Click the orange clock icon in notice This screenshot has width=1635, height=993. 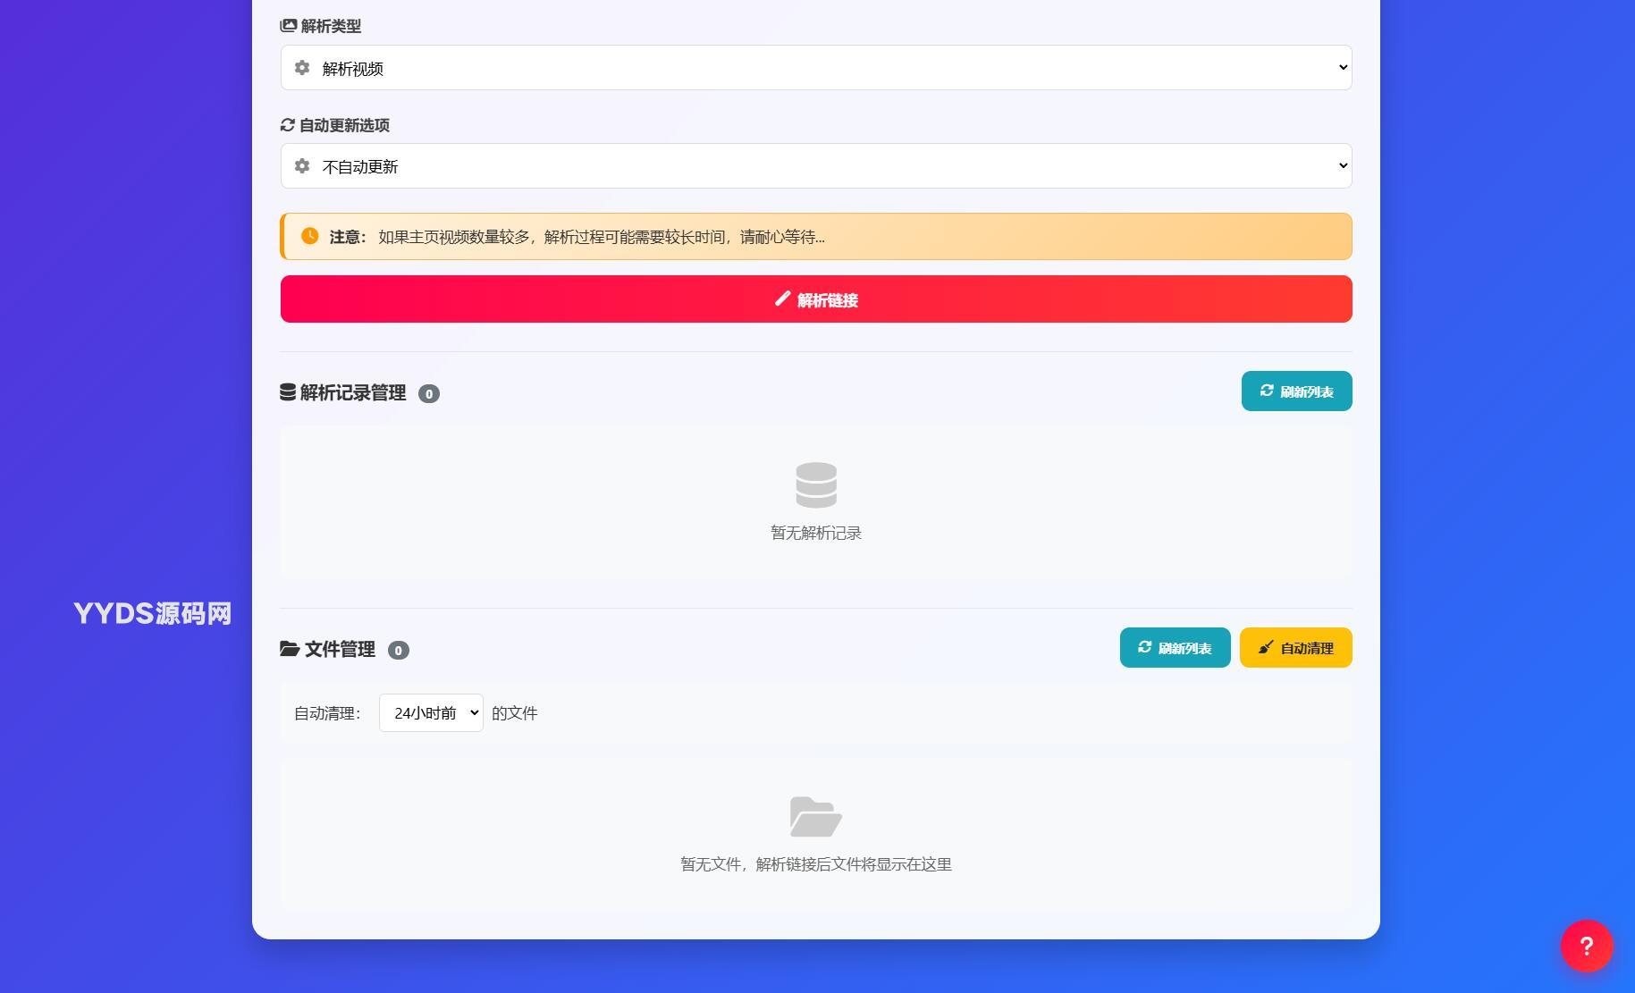(x=309, y=236)
